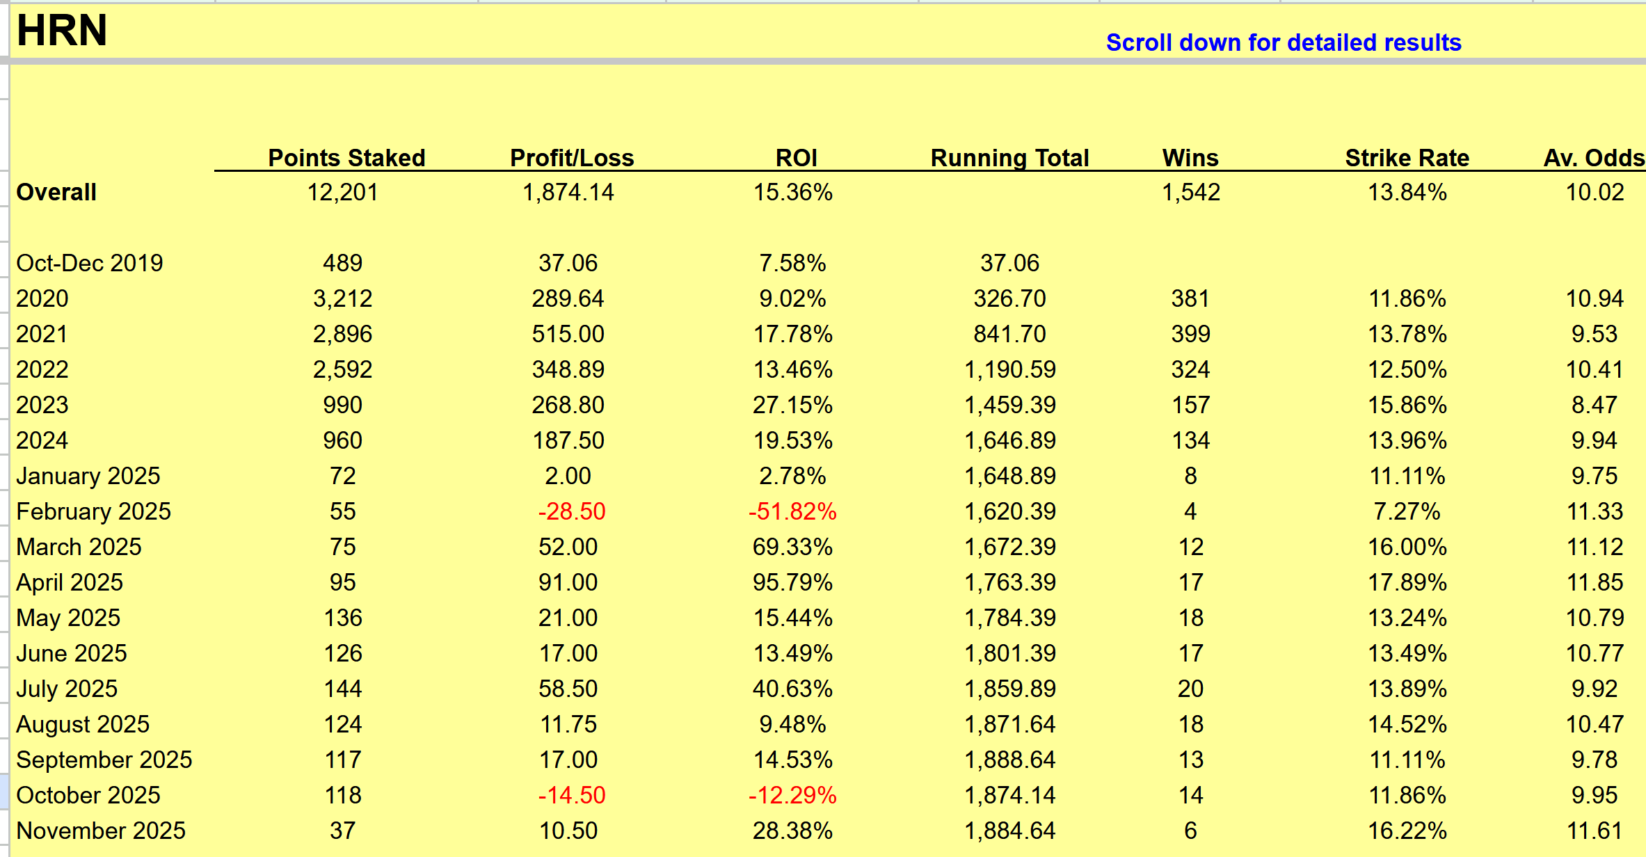Click 2023 points staked 990
The width and height of the screenshot is (1646, 857).
[342, 405]
